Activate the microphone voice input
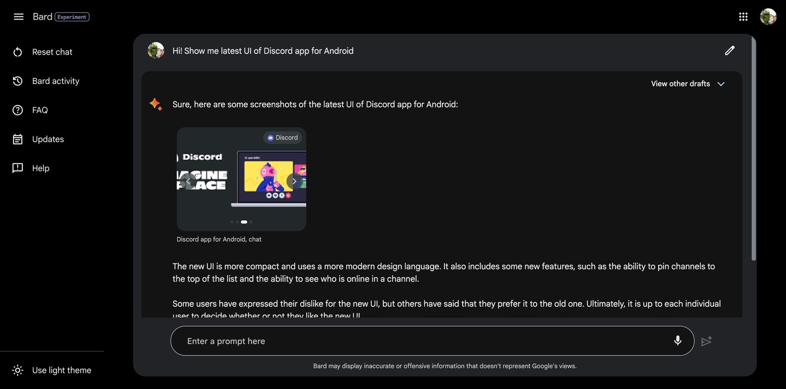786x389 pixels. pyautogui.click(x=678, y=340)
